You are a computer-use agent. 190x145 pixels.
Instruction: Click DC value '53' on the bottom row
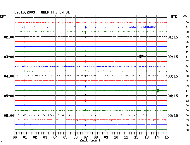pyautogui.click(x=187, y=130)
